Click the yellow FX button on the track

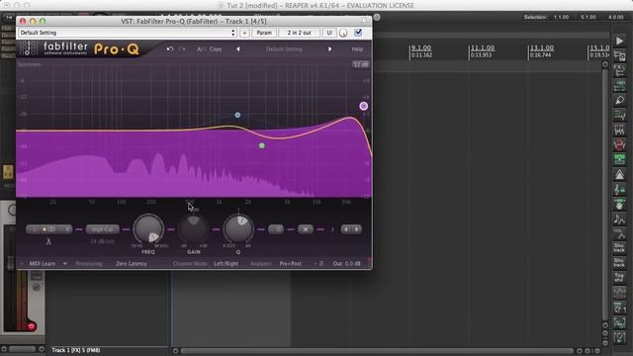(8, 172)
